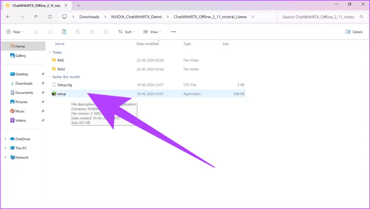370x209 pixels.
Task: Go back with the left arrow
Action: tap(8, 17)
